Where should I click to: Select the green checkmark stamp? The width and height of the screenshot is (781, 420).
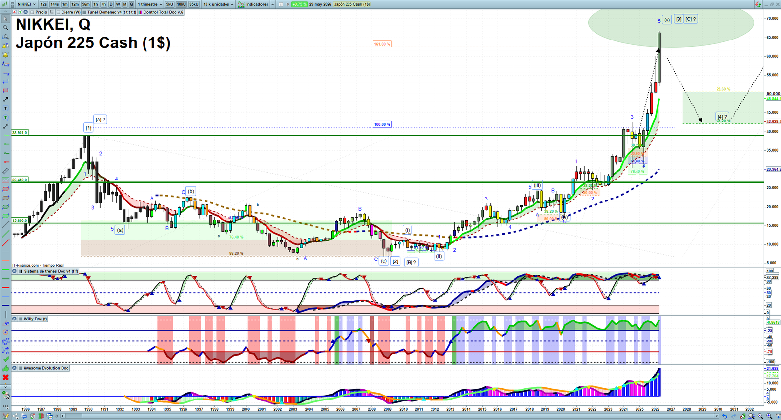(x=5, y=359)
